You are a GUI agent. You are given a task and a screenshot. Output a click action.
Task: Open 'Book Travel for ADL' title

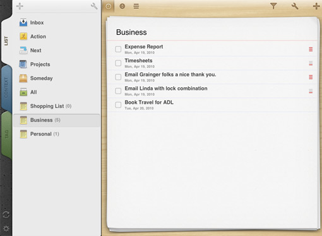(149, 102)
